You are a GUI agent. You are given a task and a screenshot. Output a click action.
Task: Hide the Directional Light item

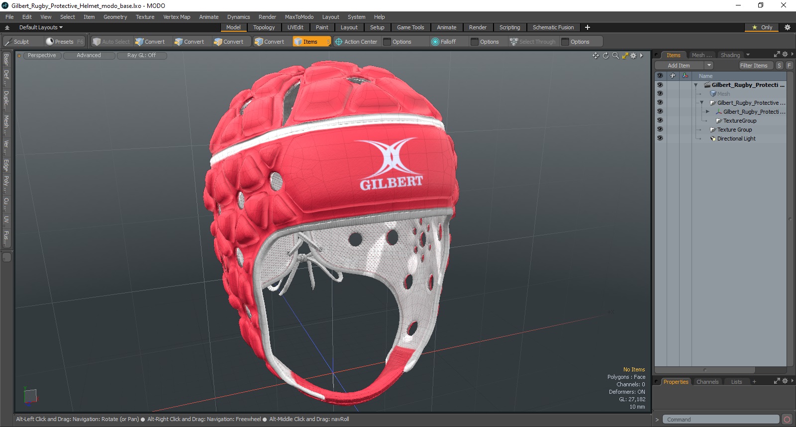(x=660, y=138)
